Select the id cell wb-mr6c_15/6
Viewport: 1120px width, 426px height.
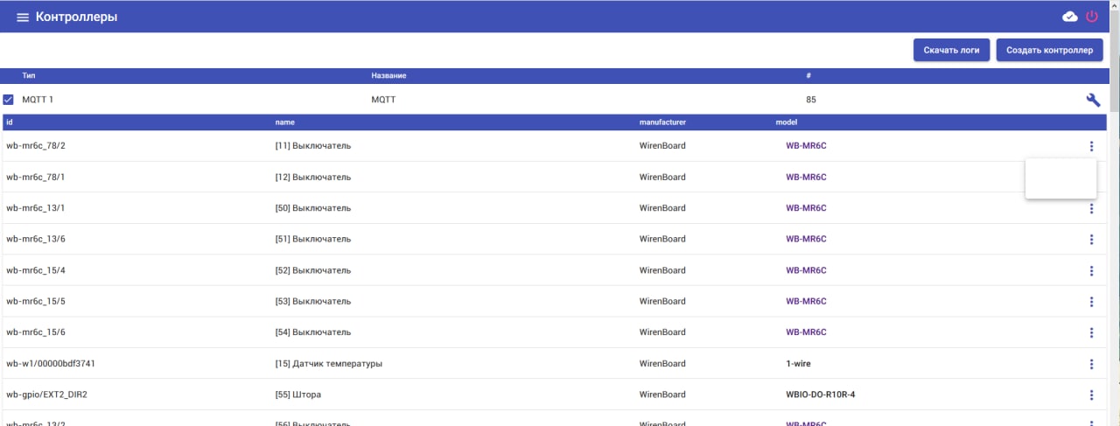click(36, 332)
